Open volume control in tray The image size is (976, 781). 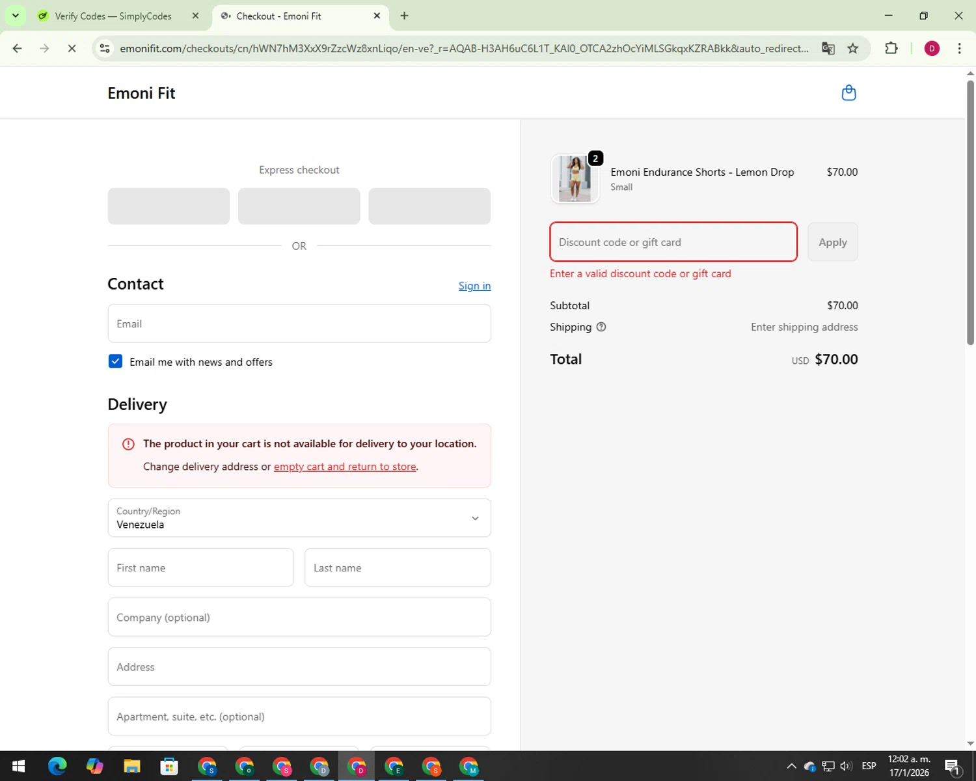pyautogui.click(x=846, y=766)
